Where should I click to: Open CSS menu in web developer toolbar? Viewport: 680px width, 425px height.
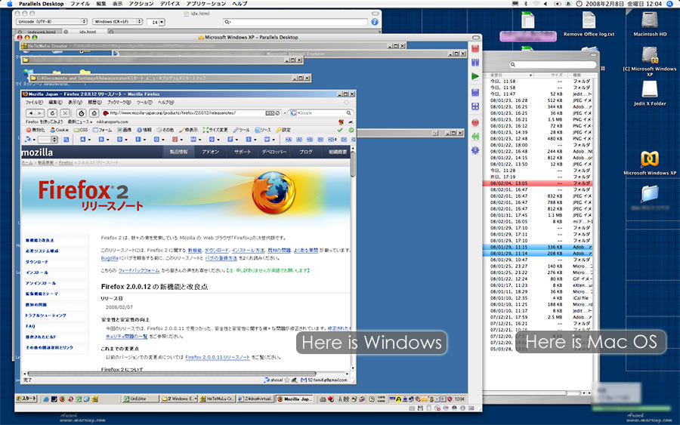(81, 130)
